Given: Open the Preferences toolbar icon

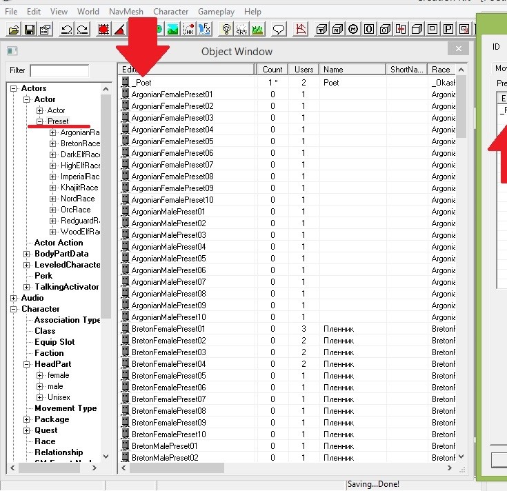Looking at the screenshot, I should point(46,30).
